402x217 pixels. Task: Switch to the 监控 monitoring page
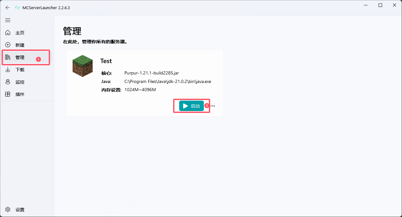tap(27, 82)
